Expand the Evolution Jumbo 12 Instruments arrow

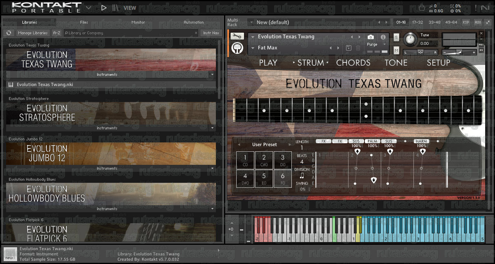point(212,169)
